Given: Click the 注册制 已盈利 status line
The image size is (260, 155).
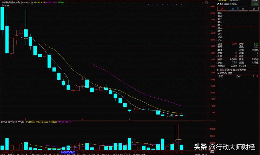Looking at the screenshot, I should [232, 70].
